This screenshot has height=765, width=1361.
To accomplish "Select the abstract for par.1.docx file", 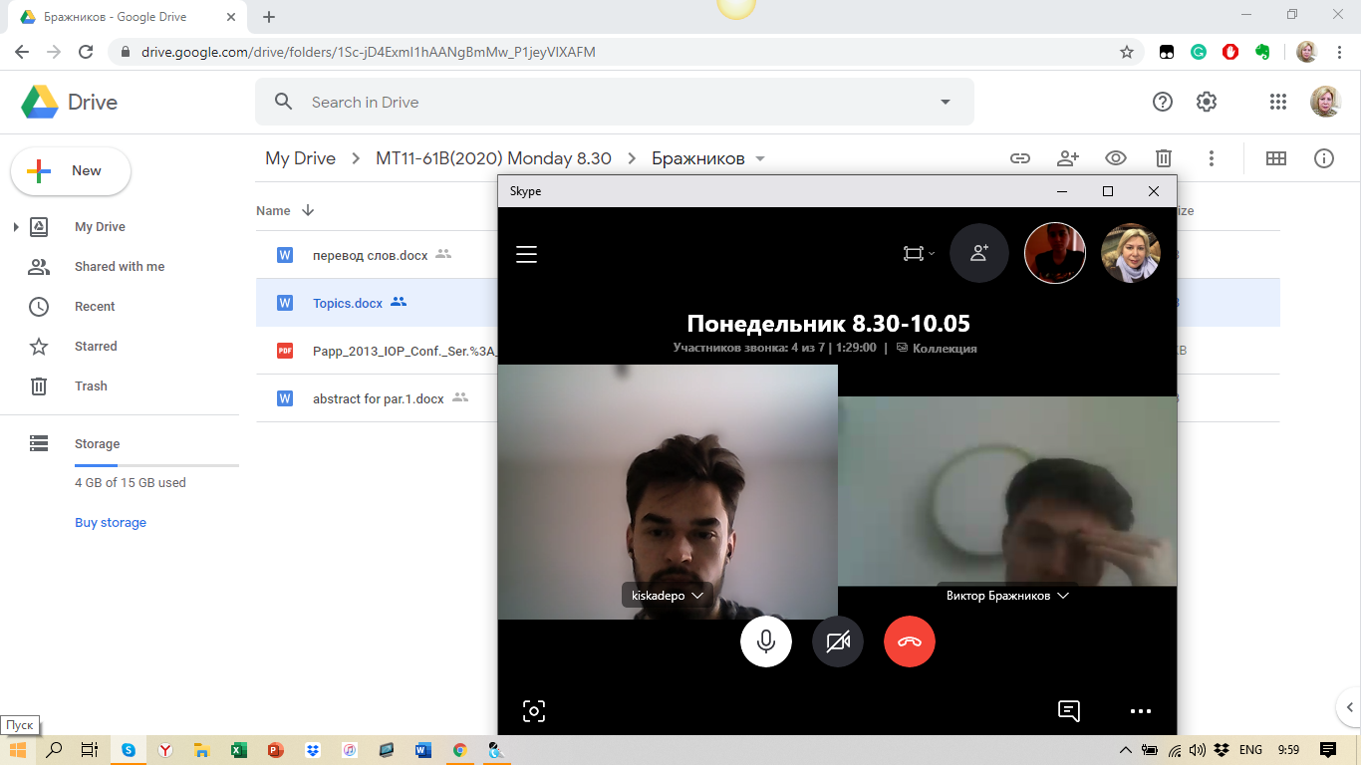I will [378, 398].
